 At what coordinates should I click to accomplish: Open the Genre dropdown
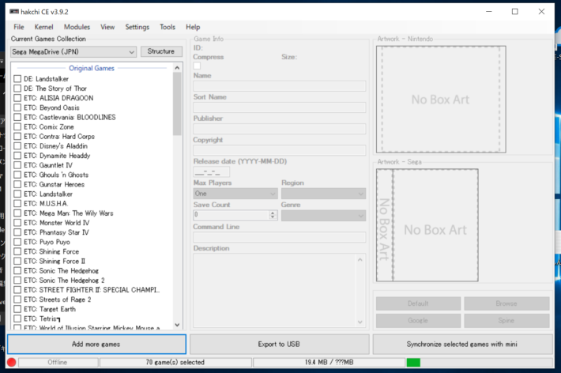[323, 215]
